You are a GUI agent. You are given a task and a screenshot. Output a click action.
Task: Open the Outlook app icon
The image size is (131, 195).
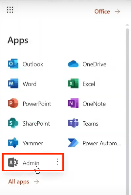(13, 64)
